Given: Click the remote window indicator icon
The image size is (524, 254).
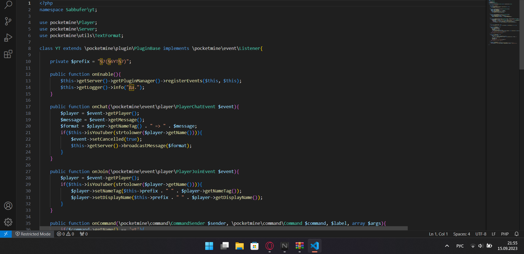Looking at the screenshot, I should pos(6,234).
